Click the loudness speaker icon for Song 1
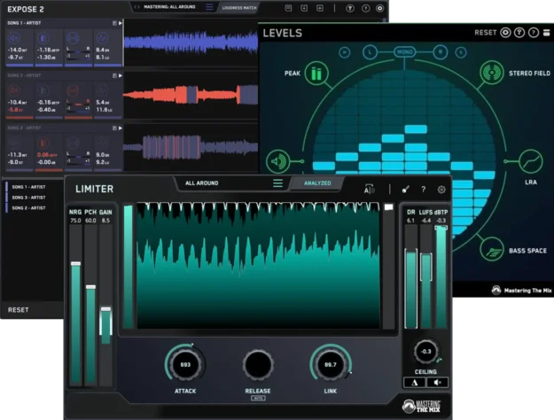 pyautogui.click(x=14, y=38)
